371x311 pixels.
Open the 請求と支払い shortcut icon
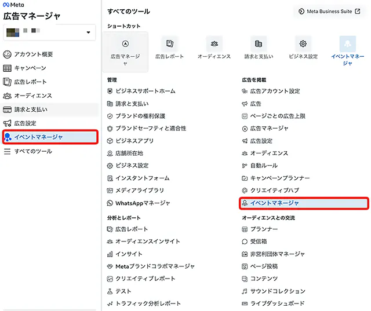[259, 43]
